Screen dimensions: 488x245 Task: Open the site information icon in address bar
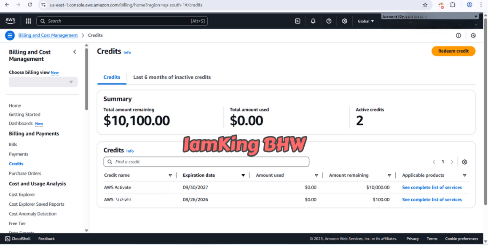point(43,5)
